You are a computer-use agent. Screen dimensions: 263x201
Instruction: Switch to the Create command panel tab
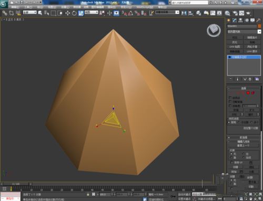click(x=229, y=20)
